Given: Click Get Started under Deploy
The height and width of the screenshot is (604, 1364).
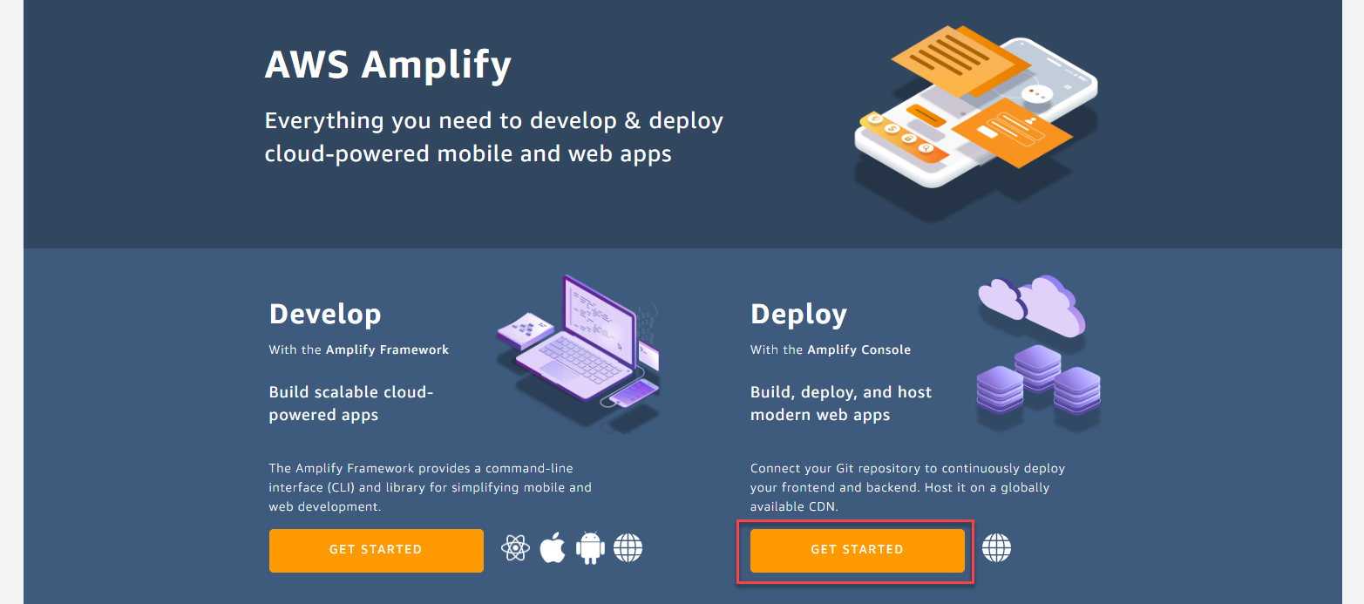Looking at the screenshot, I should (858, 550).
